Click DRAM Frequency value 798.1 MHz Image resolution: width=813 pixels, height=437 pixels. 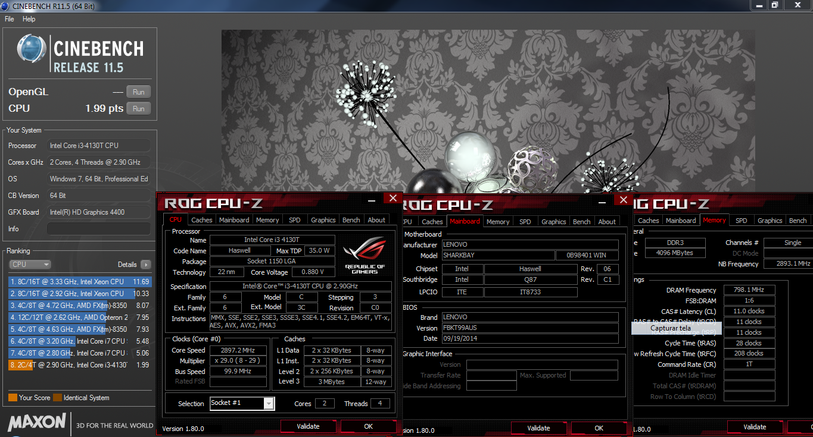[749, 290]
